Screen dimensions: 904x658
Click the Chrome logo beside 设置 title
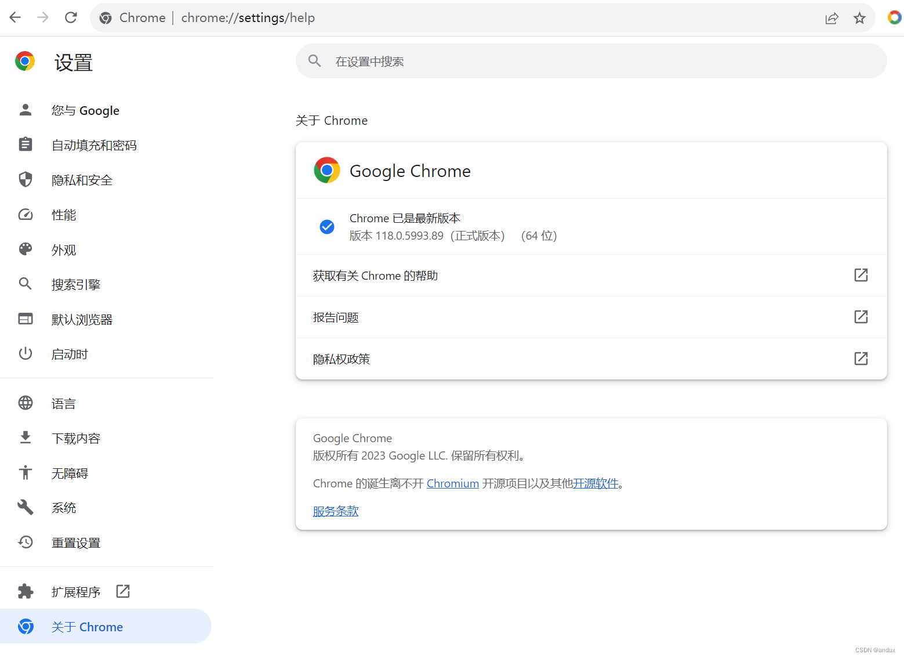[x=25, y=61]
